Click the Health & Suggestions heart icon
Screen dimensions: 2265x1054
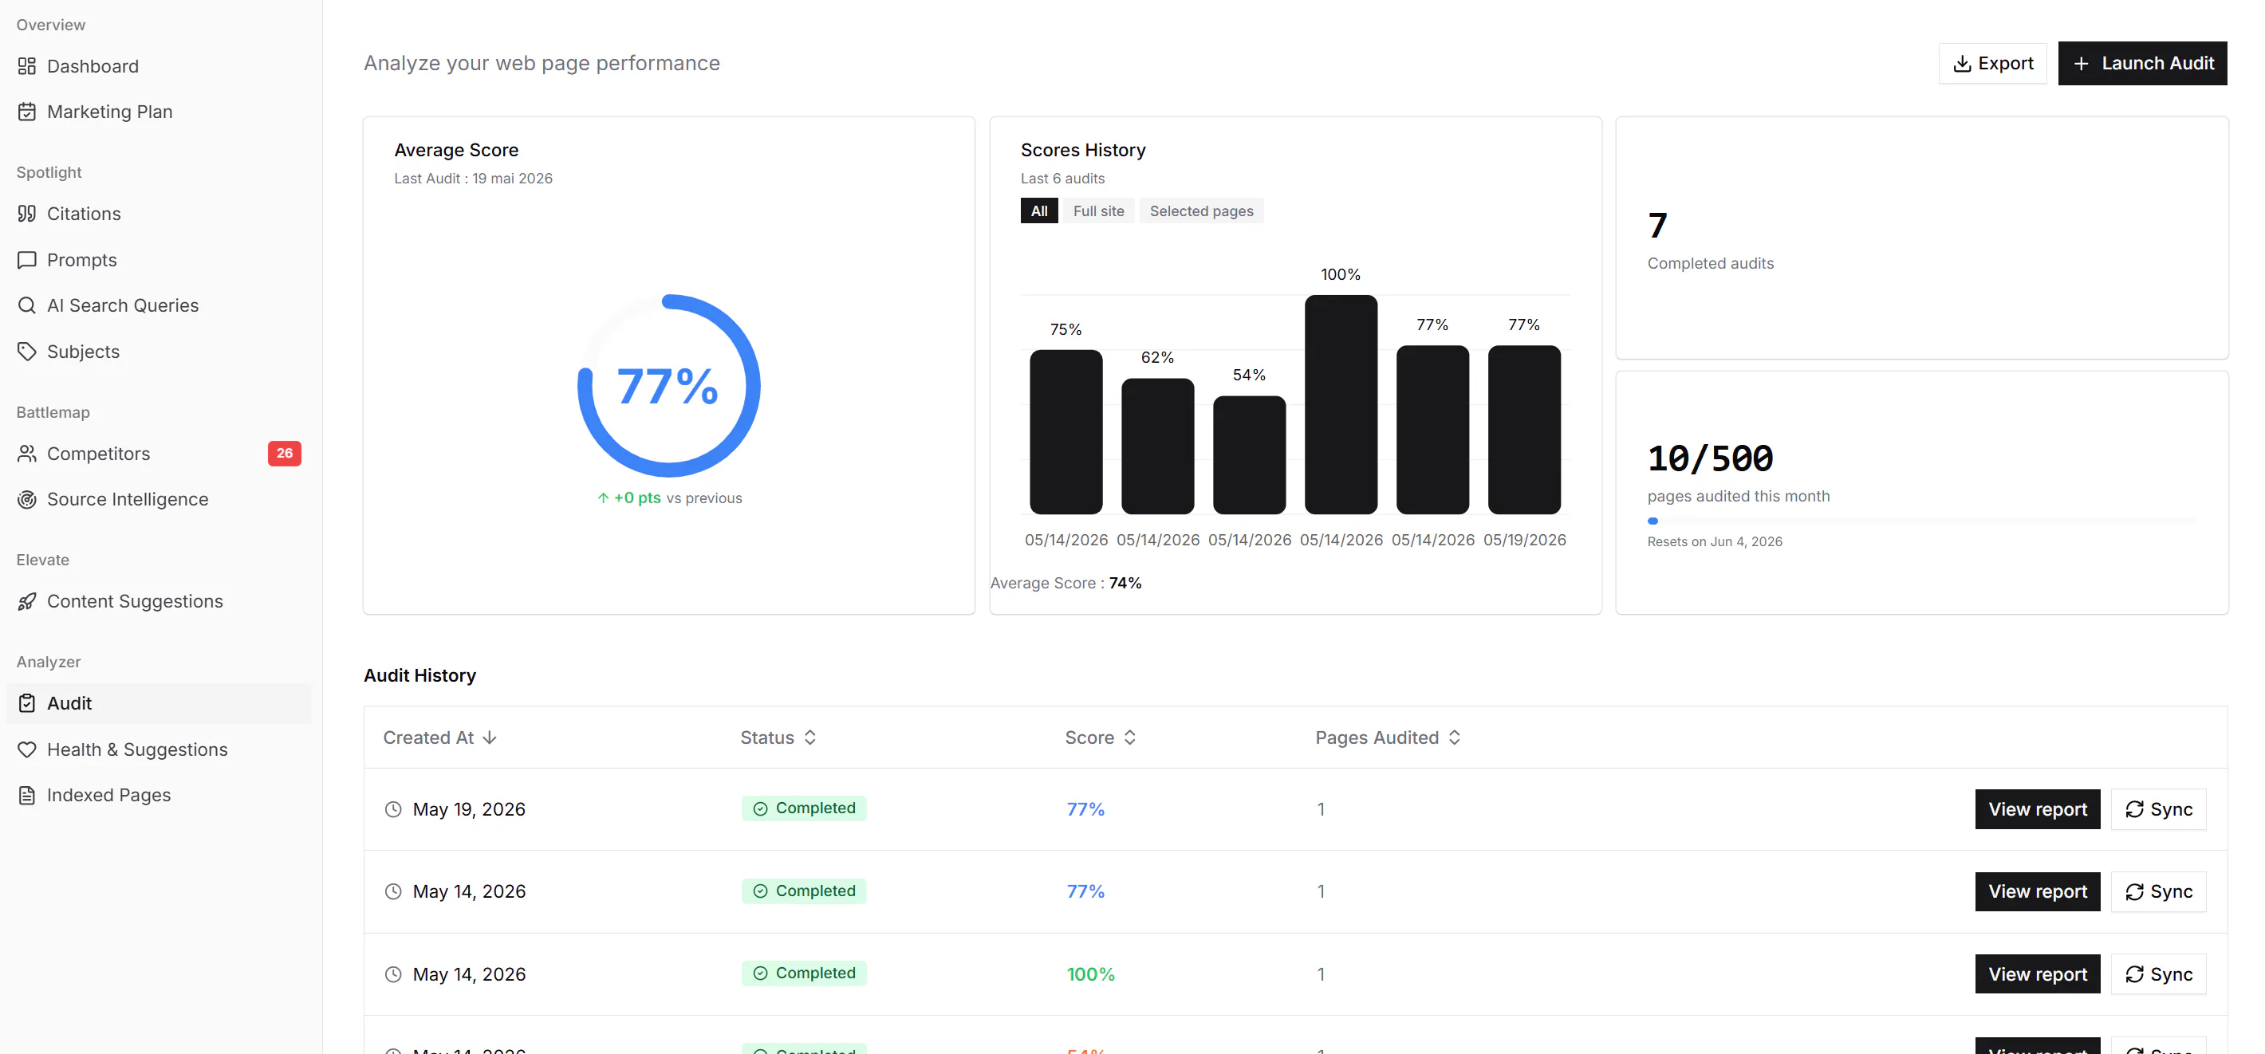point(26,750)
